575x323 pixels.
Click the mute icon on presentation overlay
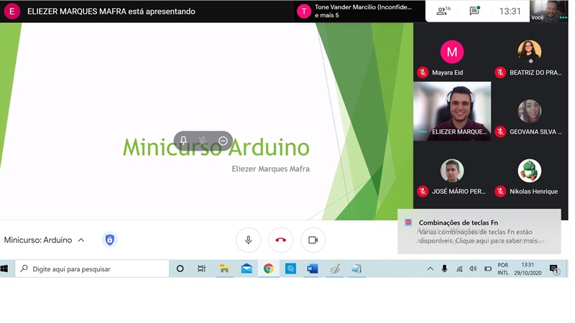pos(203,141)
